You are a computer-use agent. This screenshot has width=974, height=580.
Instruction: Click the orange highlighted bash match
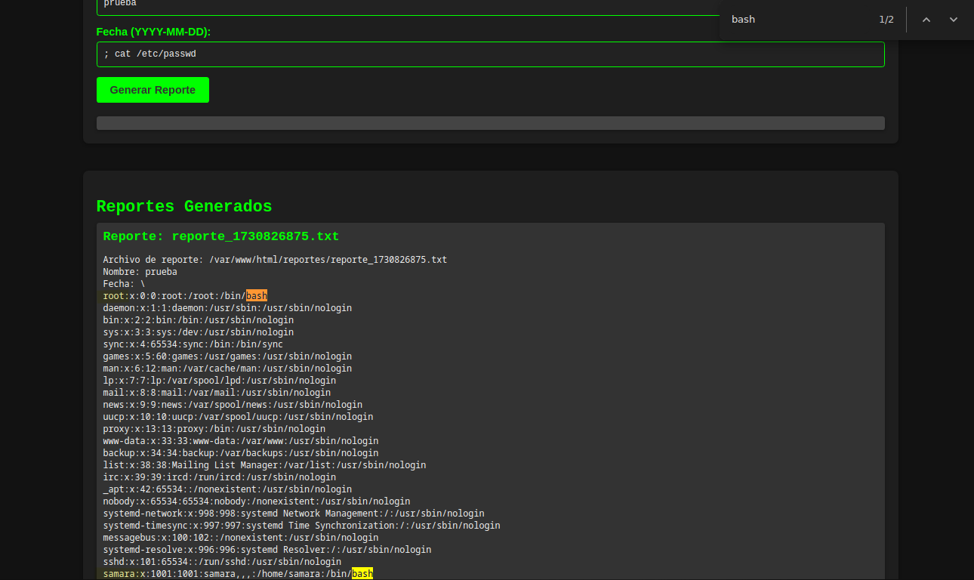[257, 296]
